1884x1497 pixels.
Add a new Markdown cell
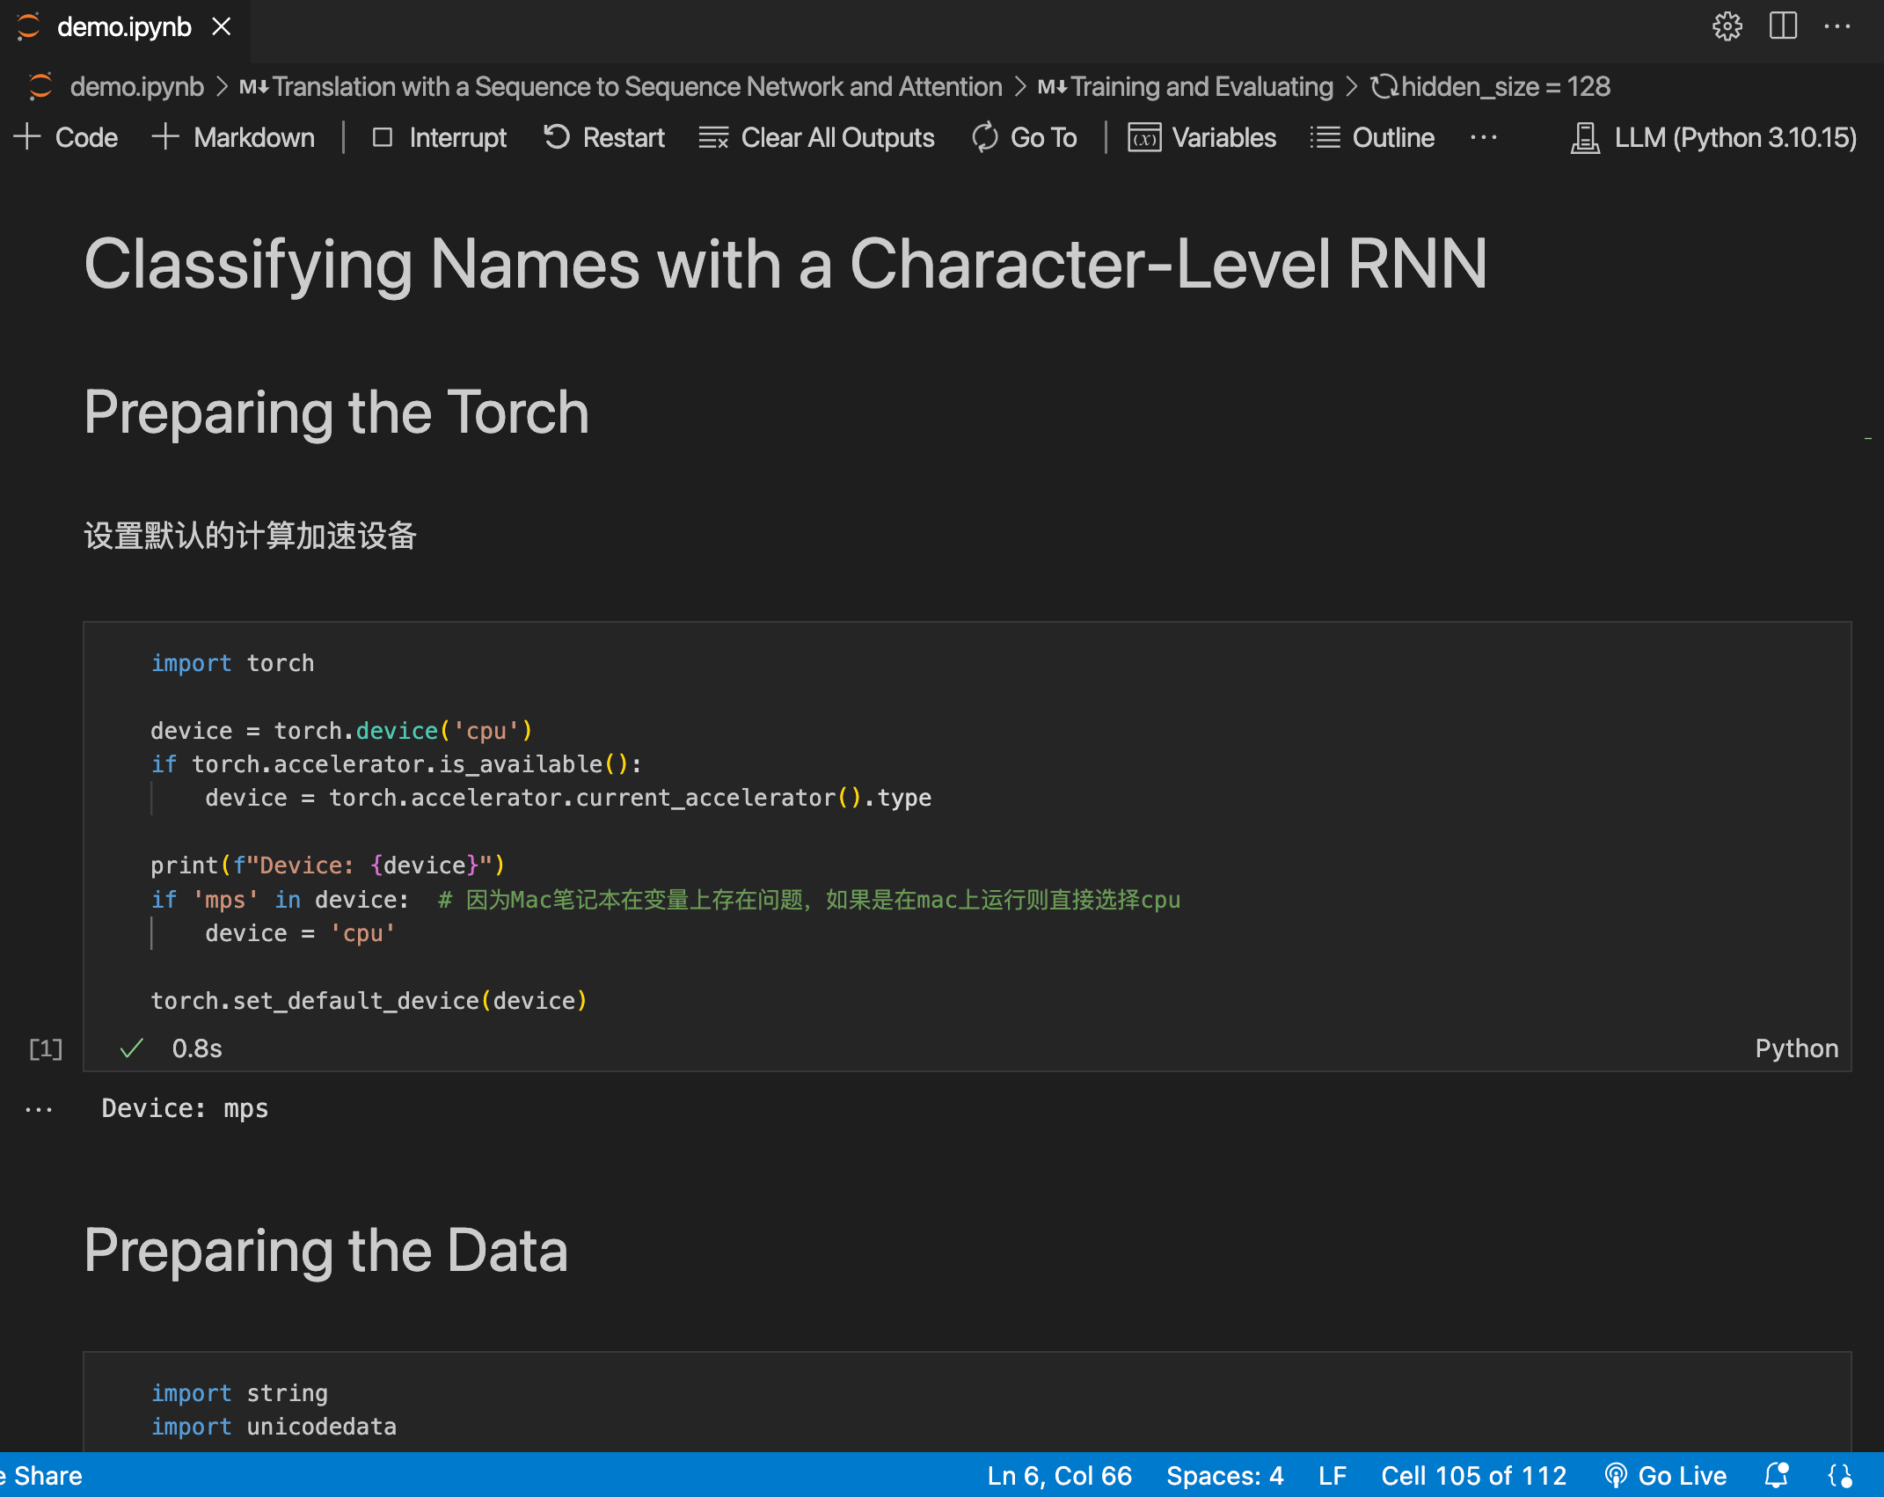click(233, 137)
